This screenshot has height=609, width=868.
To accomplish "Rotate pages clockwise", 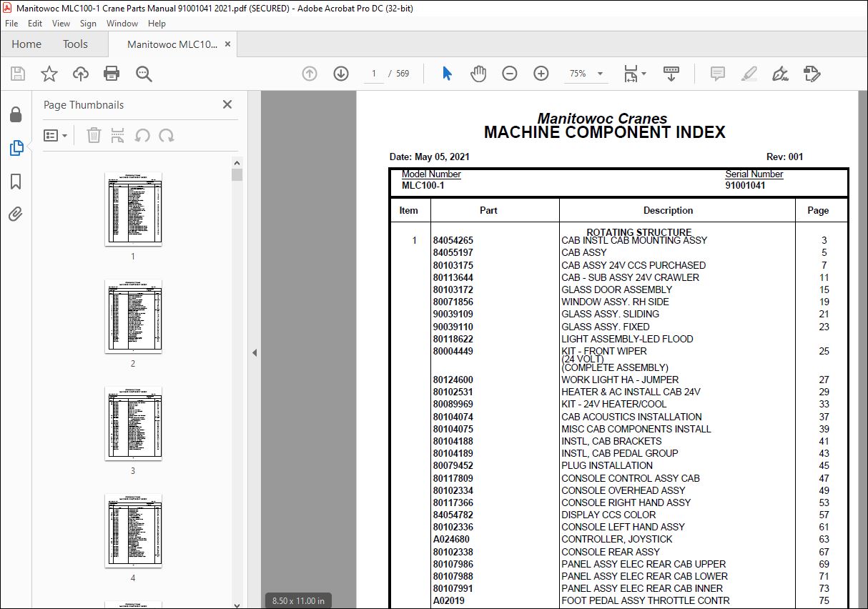I will click(167, 135).
